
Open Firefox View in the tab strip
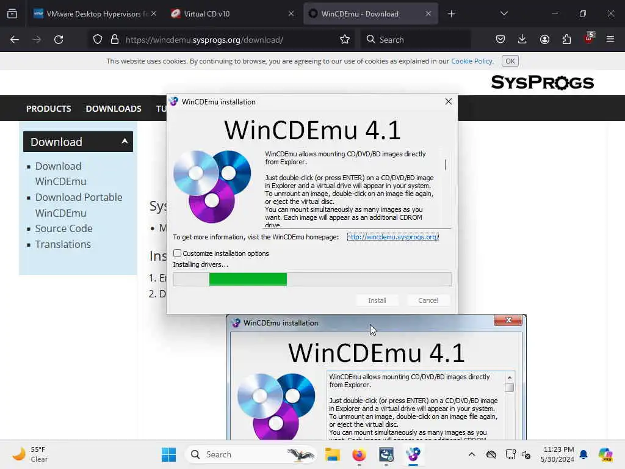pos(12,13)
